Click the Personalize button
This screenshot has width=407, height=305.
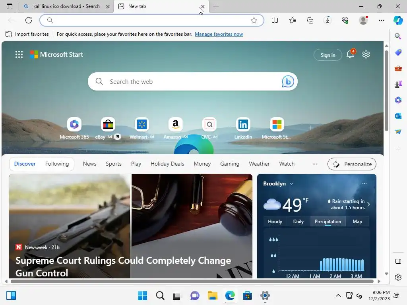352,164
